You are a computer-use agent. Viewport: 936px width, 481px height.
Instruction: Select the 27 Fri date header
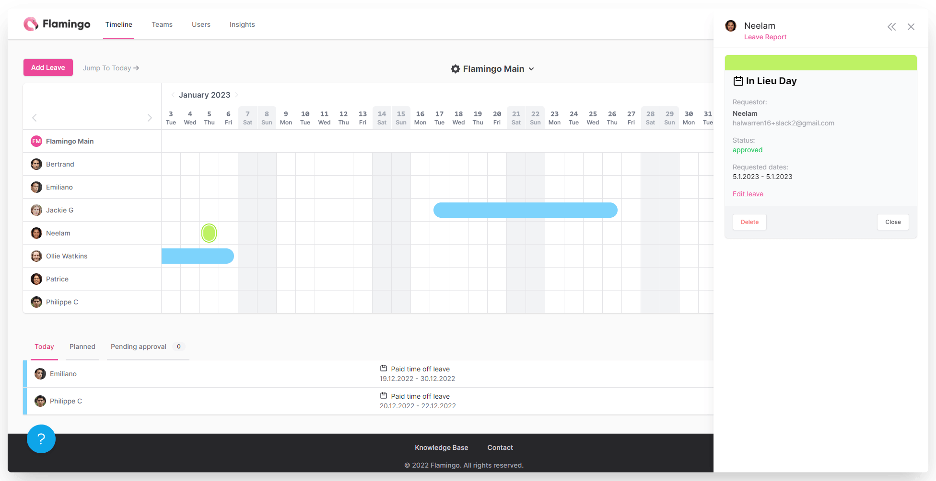click(x=631, y=118)
